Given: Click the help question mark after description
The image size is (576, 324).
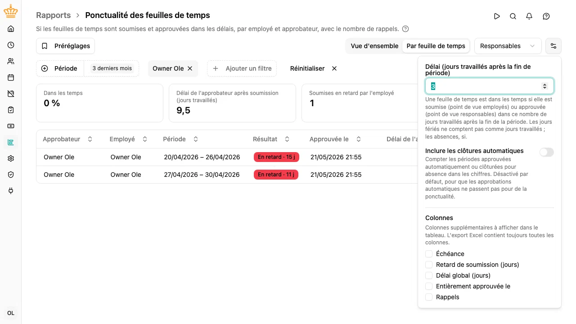Looking at the screenshot, I should [x=405, y=29].
